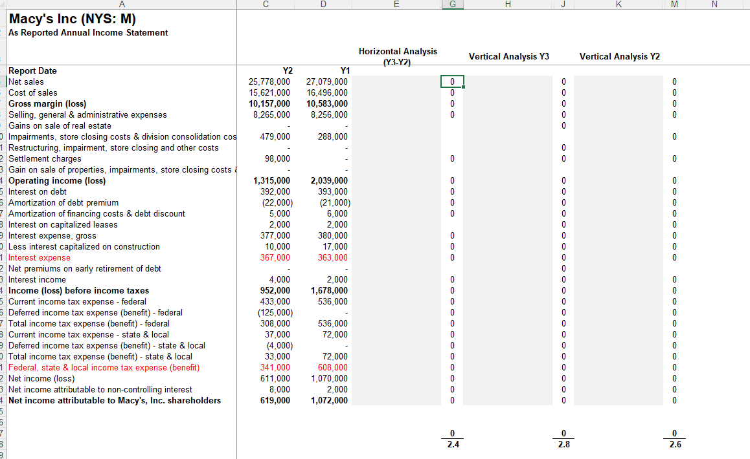
Task: Click the cell showing 27,079,000 net sales
Action: (x=327, y=81)
